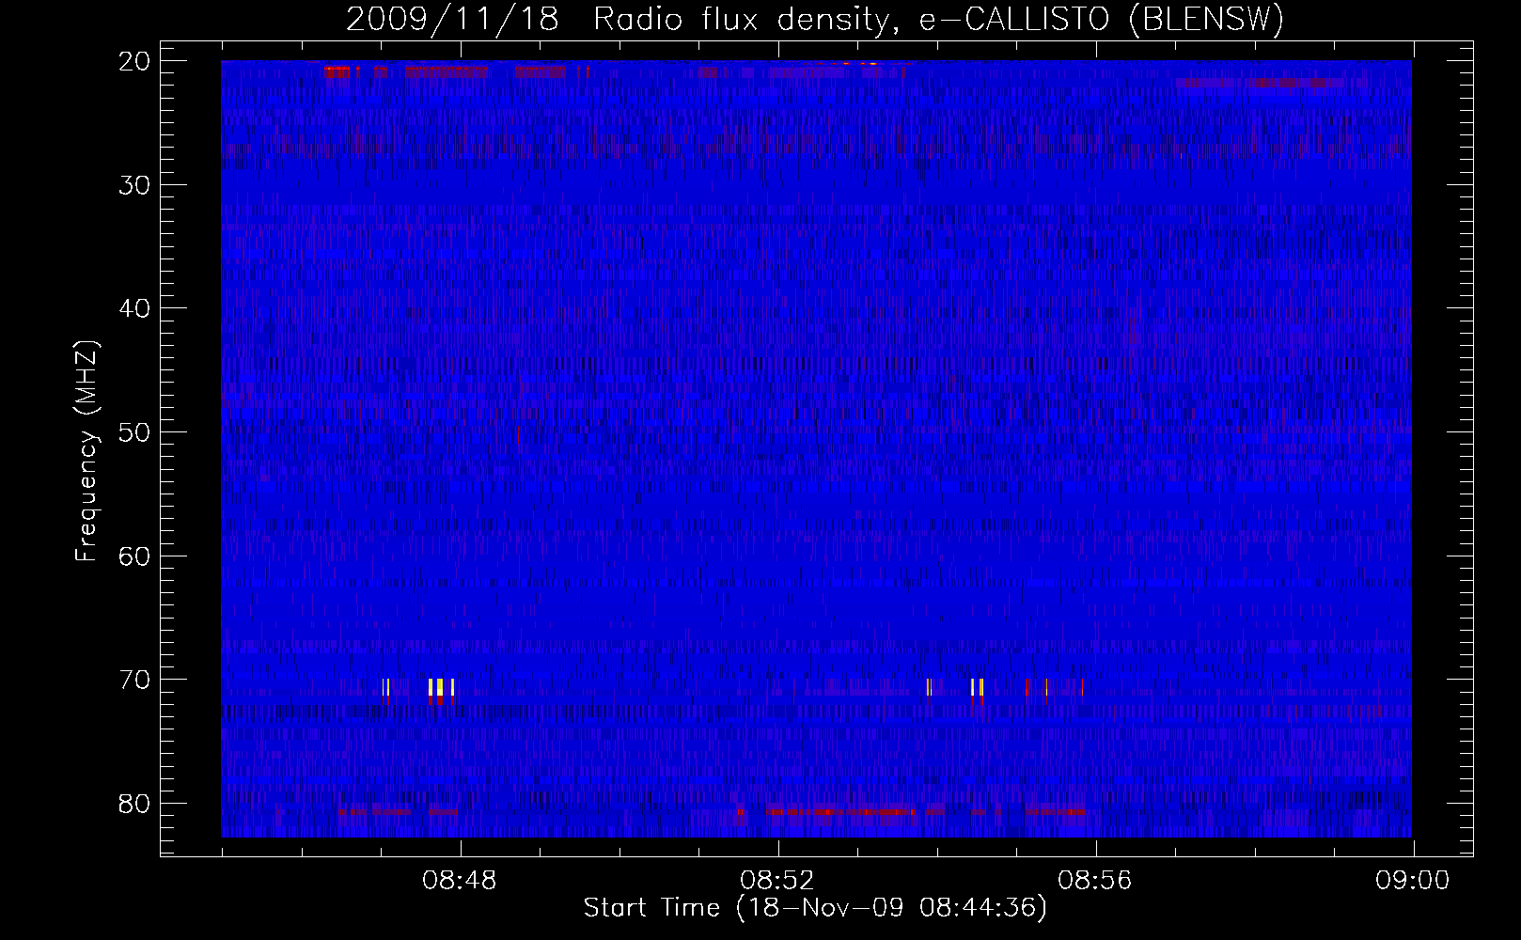Viewport: 1521px width, 940px height.
Task: Click the 30 frequency tick label
Action: [x=135, y=185]
